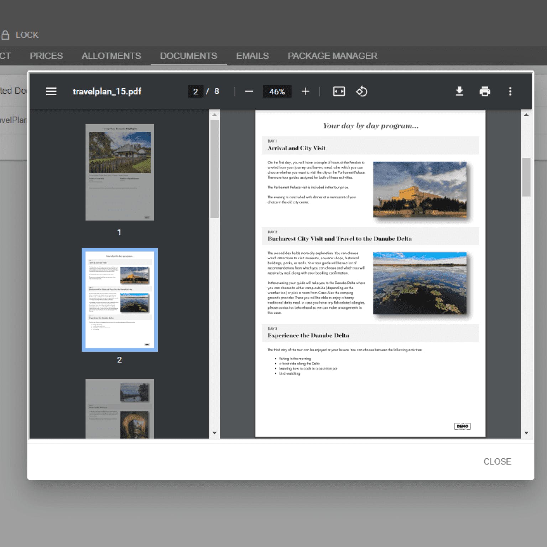Download the travelplan_15.pdf file
This screenshot has width=547, height=547.
point(459,92)
